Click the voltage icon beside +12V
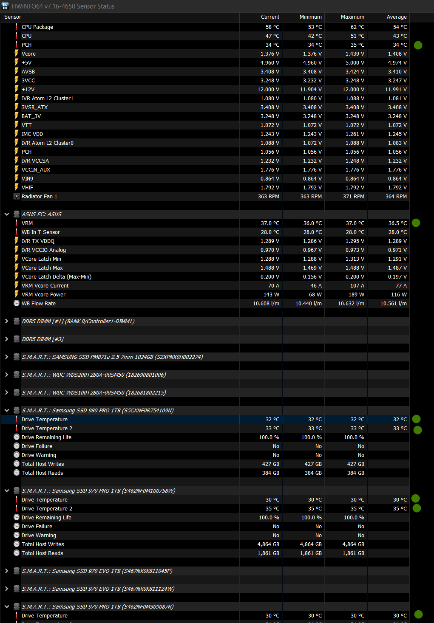Image resolution: width=434 pixels, height=623 pixels. click(x=17, y=89)
